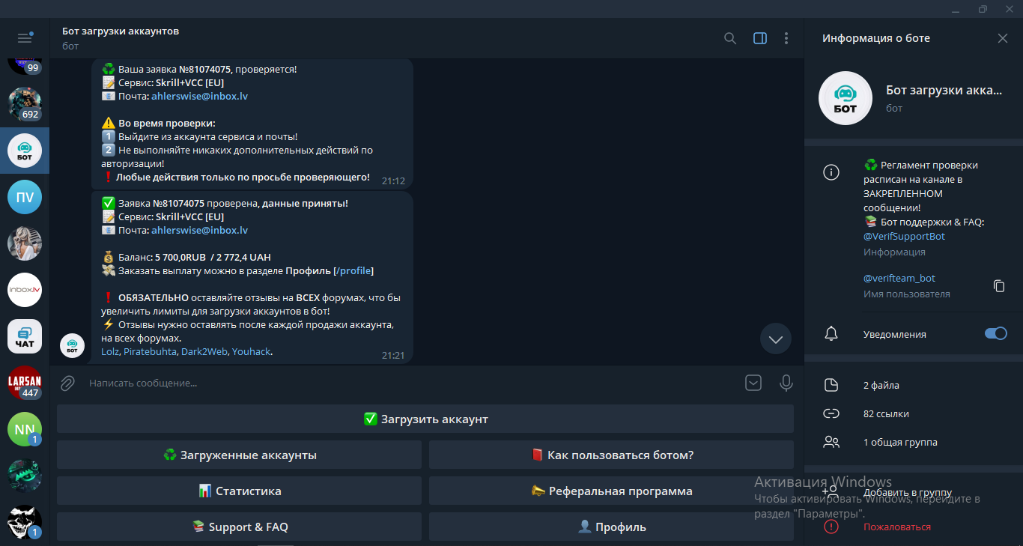This screenshot has height=546, width=1023.
Task: Open the 2 файла shared files section
Action: (x=881, y=385)
